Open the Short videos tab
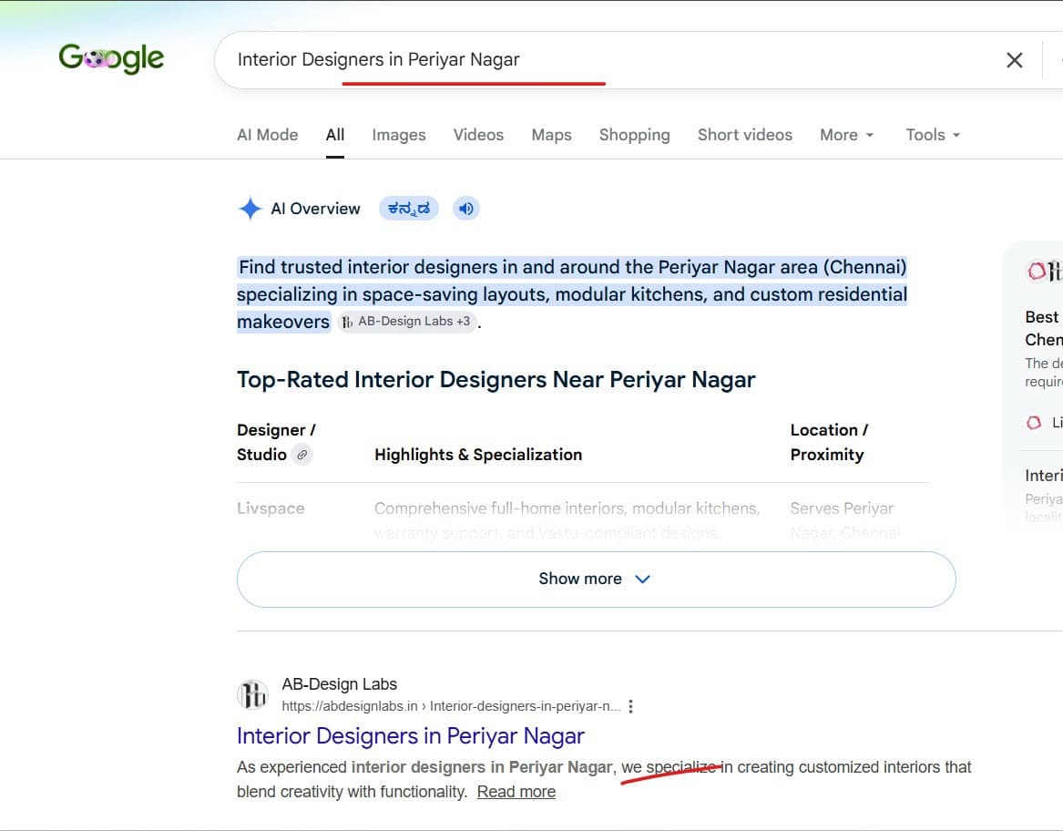This screenshot has width=1063, height=831. tap(744, 134)
